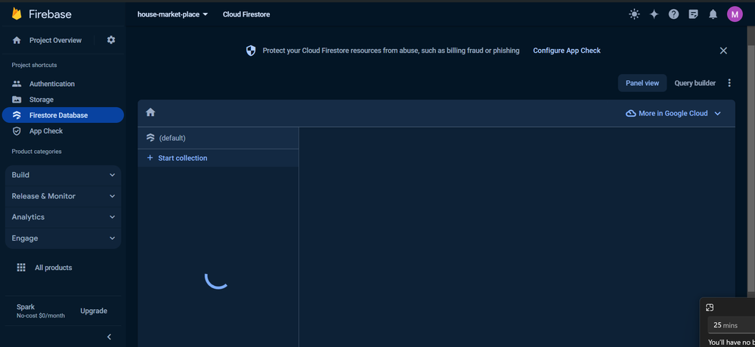Click the snip icon in corner popup

point(709,308)
